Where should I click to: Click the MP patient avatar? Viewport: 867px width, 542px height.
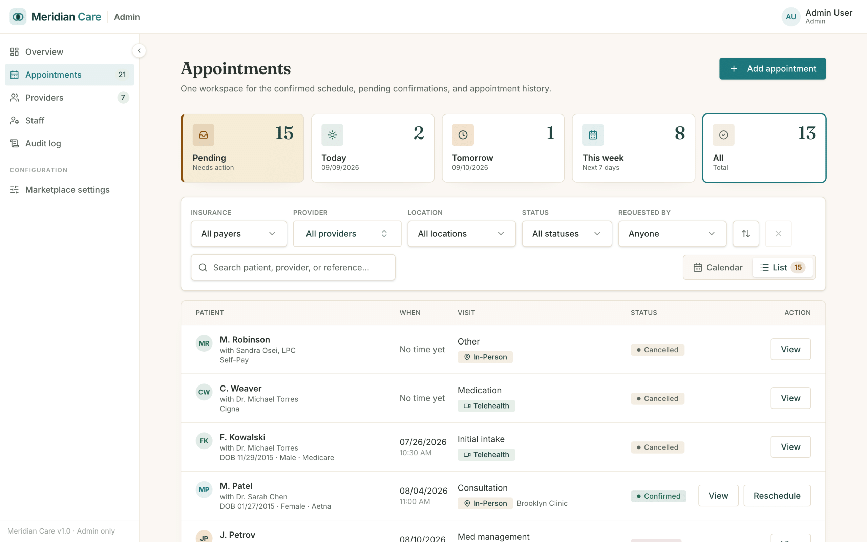204,490
